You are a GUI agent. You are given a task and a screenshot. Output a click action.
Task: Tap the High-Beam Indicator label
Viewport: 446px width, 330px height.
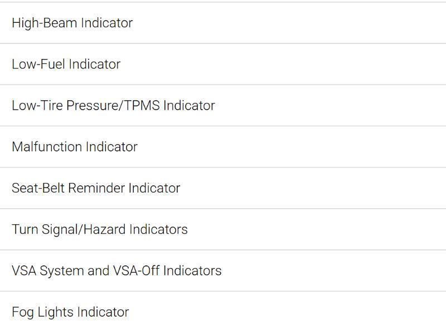coord(72,23)
